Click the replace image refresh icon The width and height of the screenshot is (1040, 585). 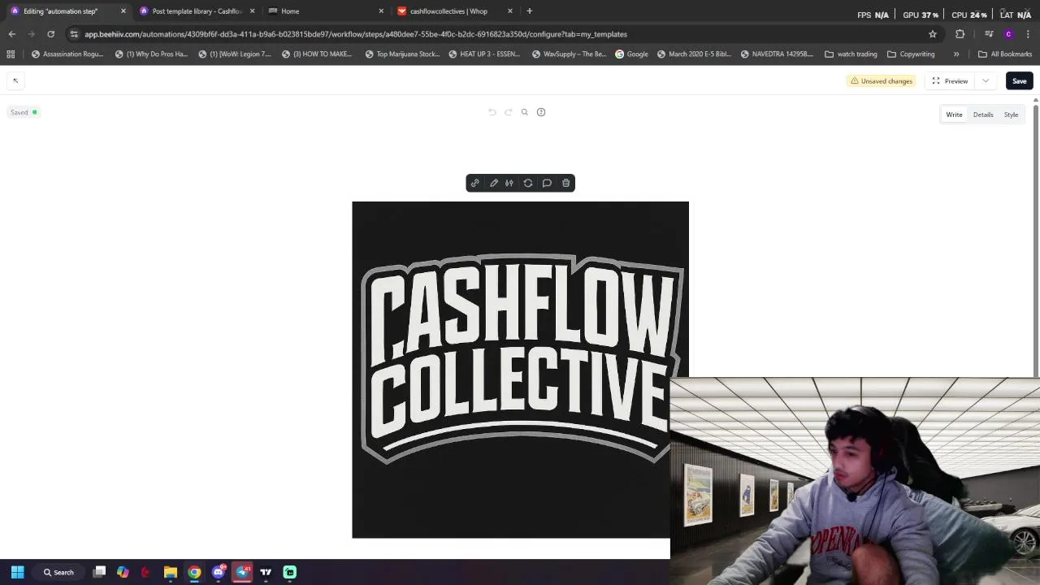528,183
